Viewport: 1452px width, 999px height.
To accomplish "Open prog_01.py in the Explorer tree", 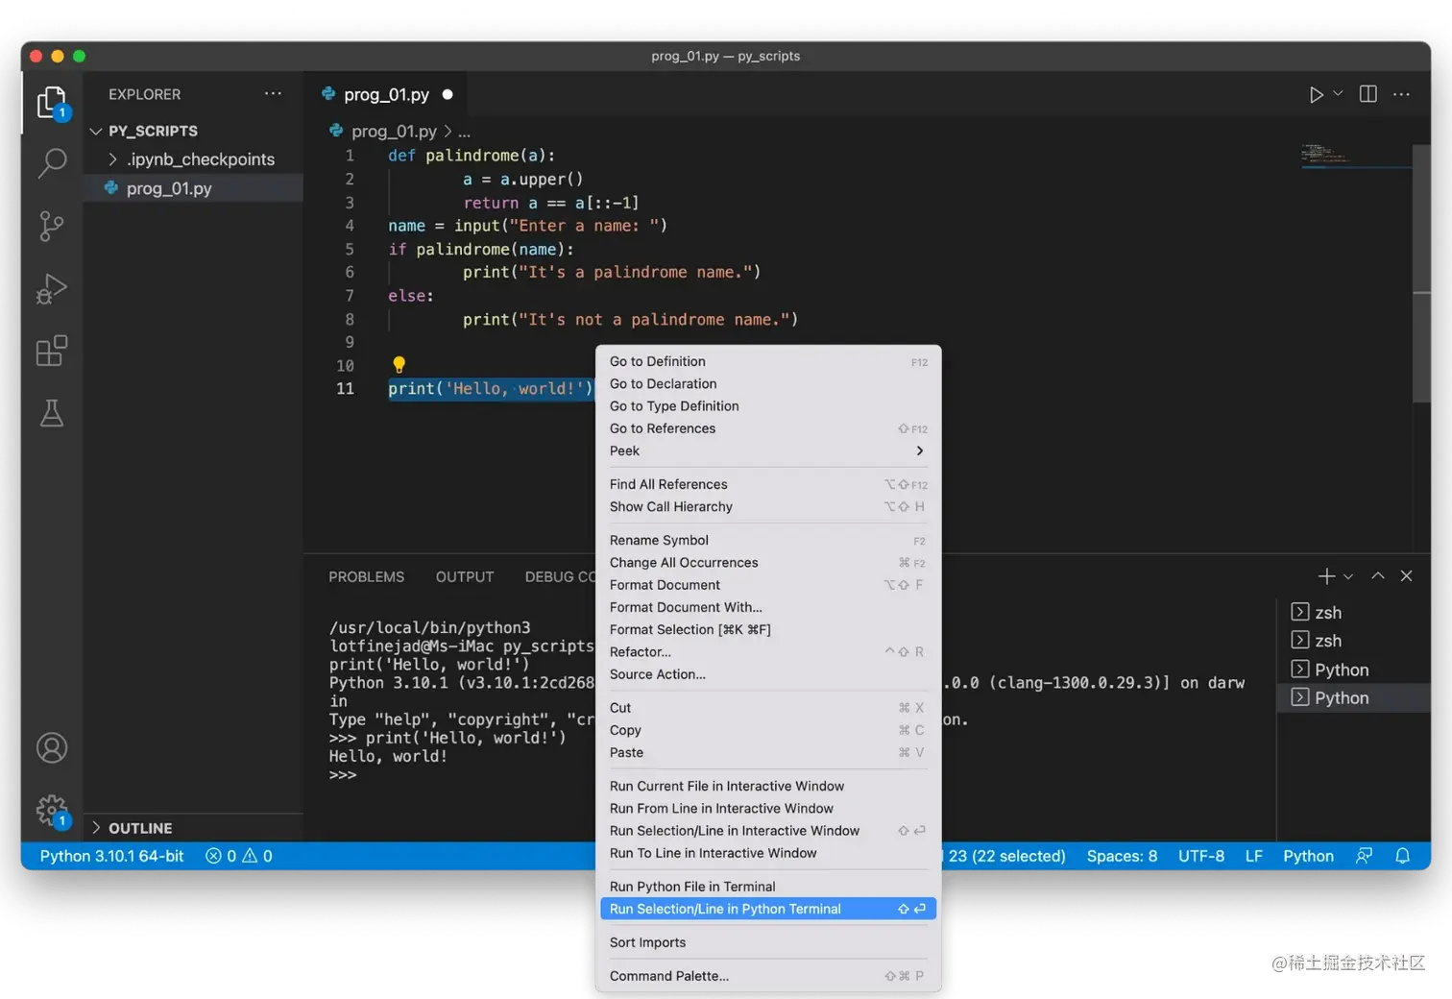I will (x=193, y=188).
